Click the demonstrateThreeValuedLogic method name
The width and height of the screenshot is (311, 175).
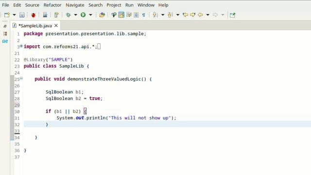tap(104, 79)
